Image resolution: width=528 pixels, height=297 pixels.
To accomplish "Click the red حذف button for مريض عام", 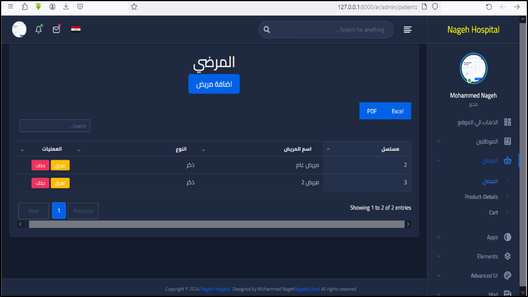I will 40,165.
